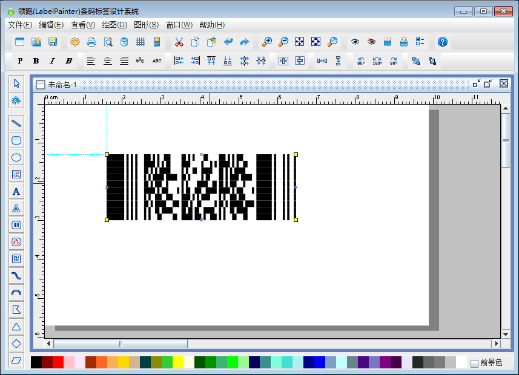Open the 查看(V) menu
The image size is (519, 375).
[83, 25]
